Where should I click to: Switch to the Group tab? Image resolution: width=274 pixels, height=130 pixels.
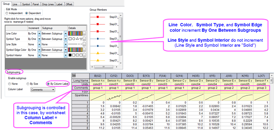pyautogui.click(x=6, y=4)
